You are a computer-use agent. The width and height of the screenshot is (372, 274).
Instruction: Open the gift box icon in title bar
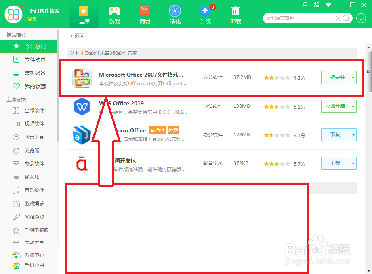pos(305,5)
